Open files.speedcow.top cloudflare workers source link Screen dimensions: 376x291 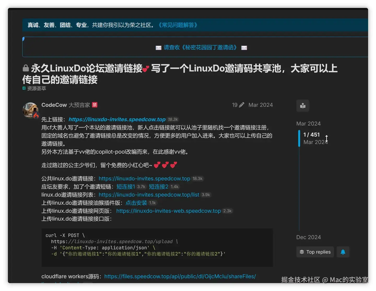coord(180,276)
